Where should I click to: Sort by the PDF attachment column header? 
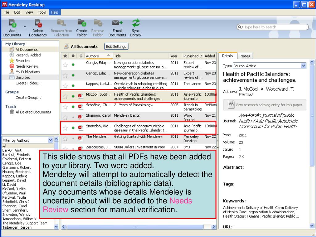coord(81,56)
